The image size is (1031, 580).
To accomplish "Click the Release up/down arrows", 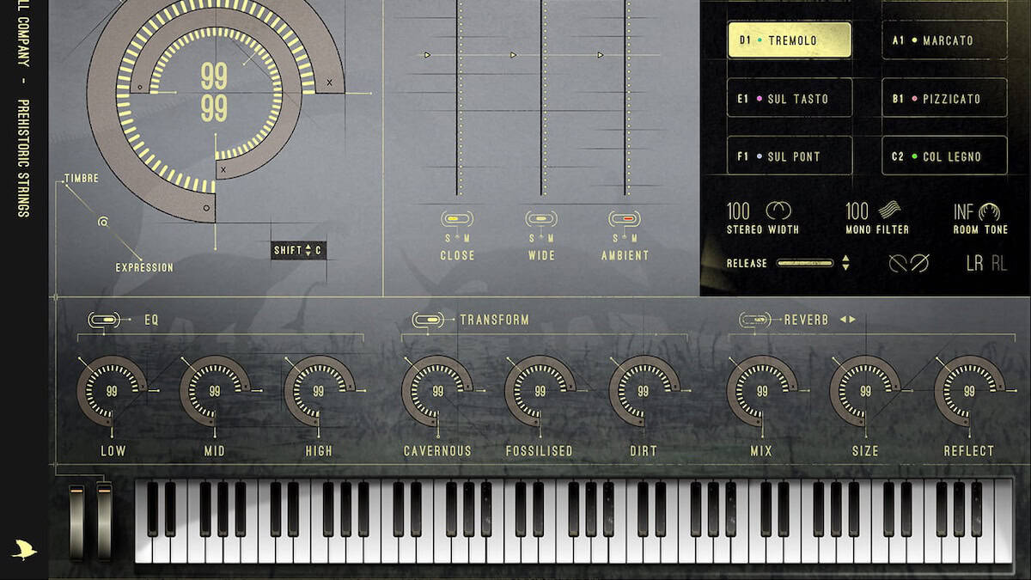I will [x=845, y=263].
